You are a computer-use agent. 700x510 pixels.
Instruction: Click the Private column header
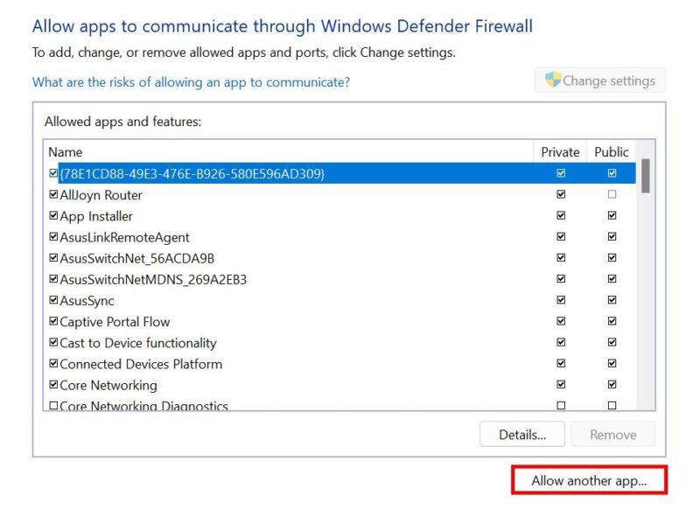(x=559, y=151)
